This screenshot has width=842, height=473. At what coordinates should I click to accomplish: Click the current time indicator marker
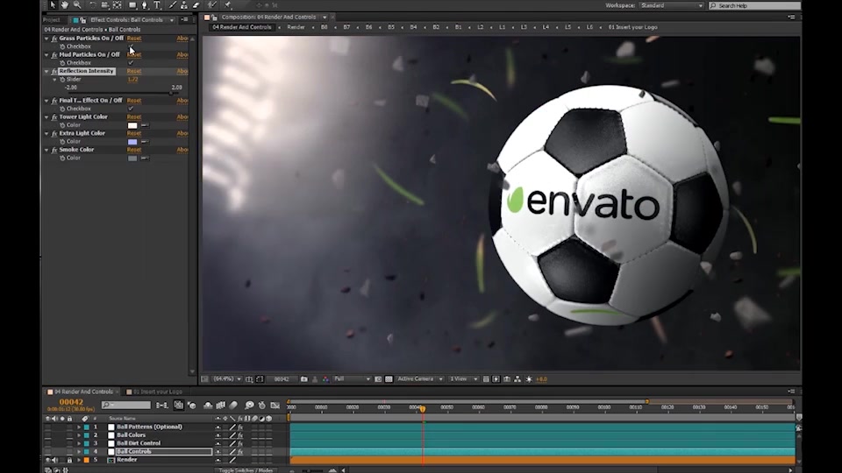[423, 409]
